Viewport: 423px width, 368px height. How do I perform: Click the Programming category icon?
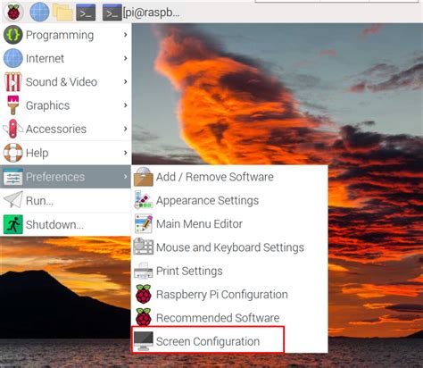tap(12, 35)
